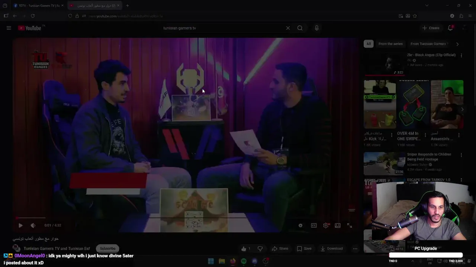The image size is (476, 267).
Task: Click the Create button
Action: (431, 28)
